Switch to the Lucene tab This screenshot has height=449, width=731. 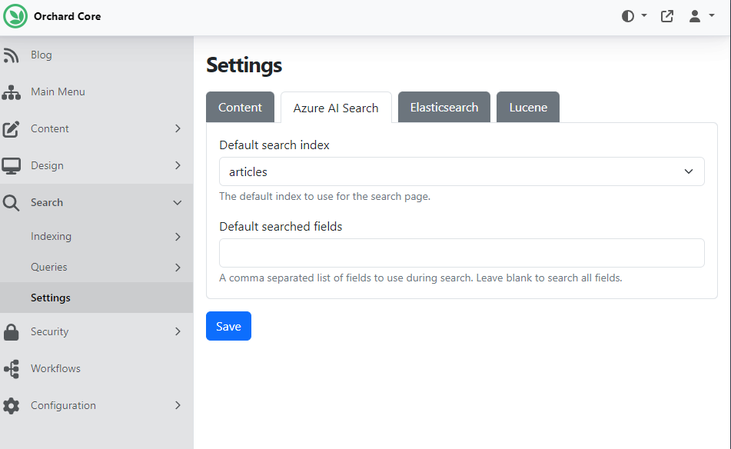(x=528, y=107)
